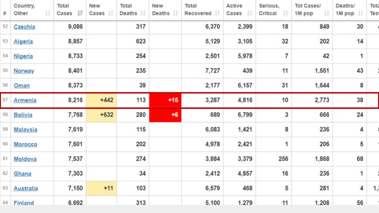Sort by Total Deaths column arrows
Image resolution: width=379 pixels, height=213 pixels.
tap(143, 13)
